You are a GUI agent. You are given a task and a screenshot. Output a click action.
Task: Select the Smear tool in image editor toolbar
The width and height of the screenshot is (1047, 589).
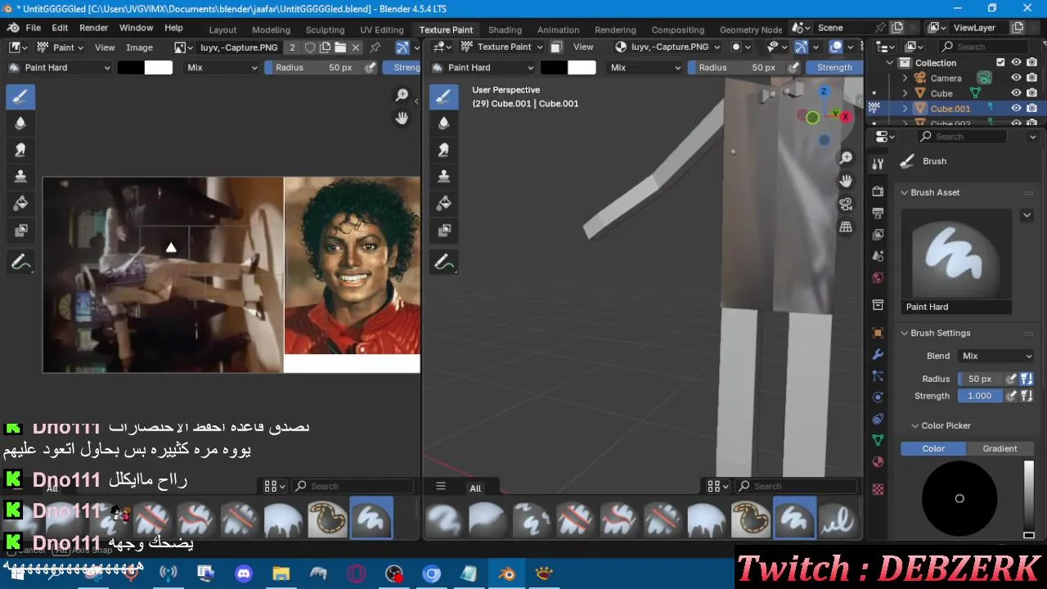(x=20, y=151)
